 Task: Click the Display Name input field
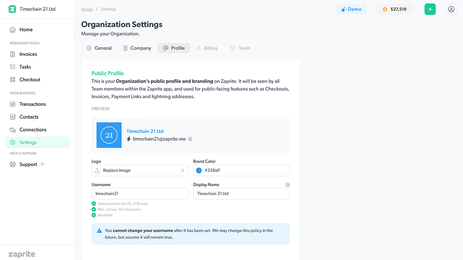tap(242, 194)
